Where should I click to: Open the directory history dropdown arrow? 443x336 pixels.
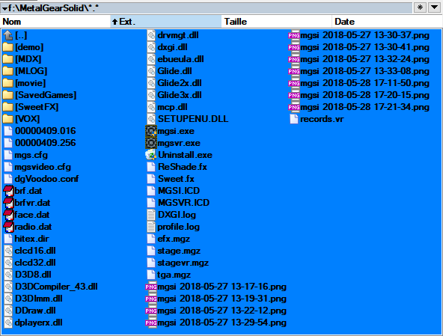click(x=435, y=7)
